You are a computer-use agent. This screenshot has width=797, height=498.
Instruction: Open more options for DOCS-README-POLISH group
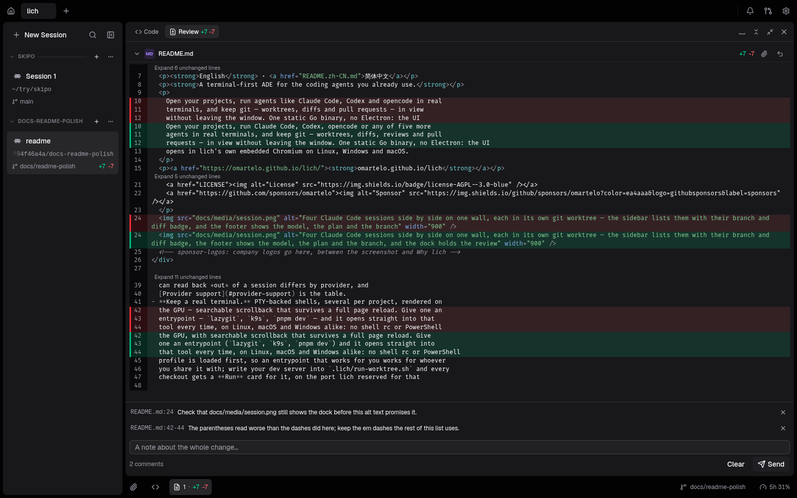pyautogui.click(x=111, y=122)
